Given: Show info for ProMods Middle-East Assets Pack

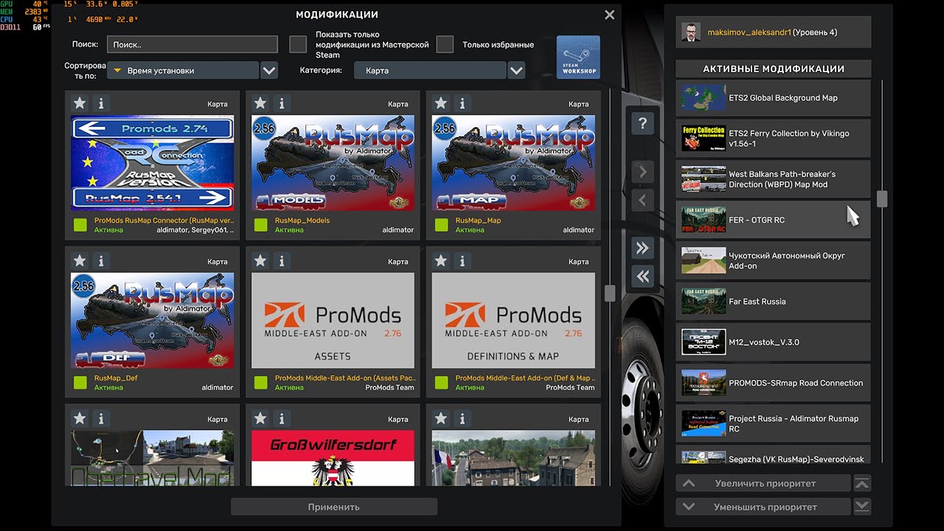Looking at the screenshot, I should 282,261.
